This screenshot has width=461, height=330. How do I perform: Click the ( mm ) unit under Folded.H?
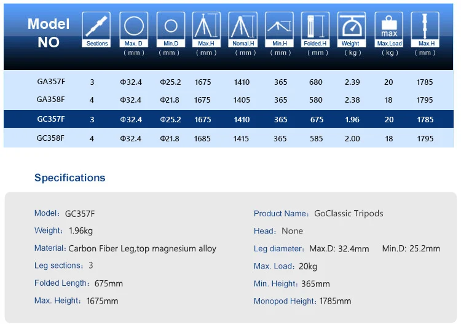[x=318, y=53]
